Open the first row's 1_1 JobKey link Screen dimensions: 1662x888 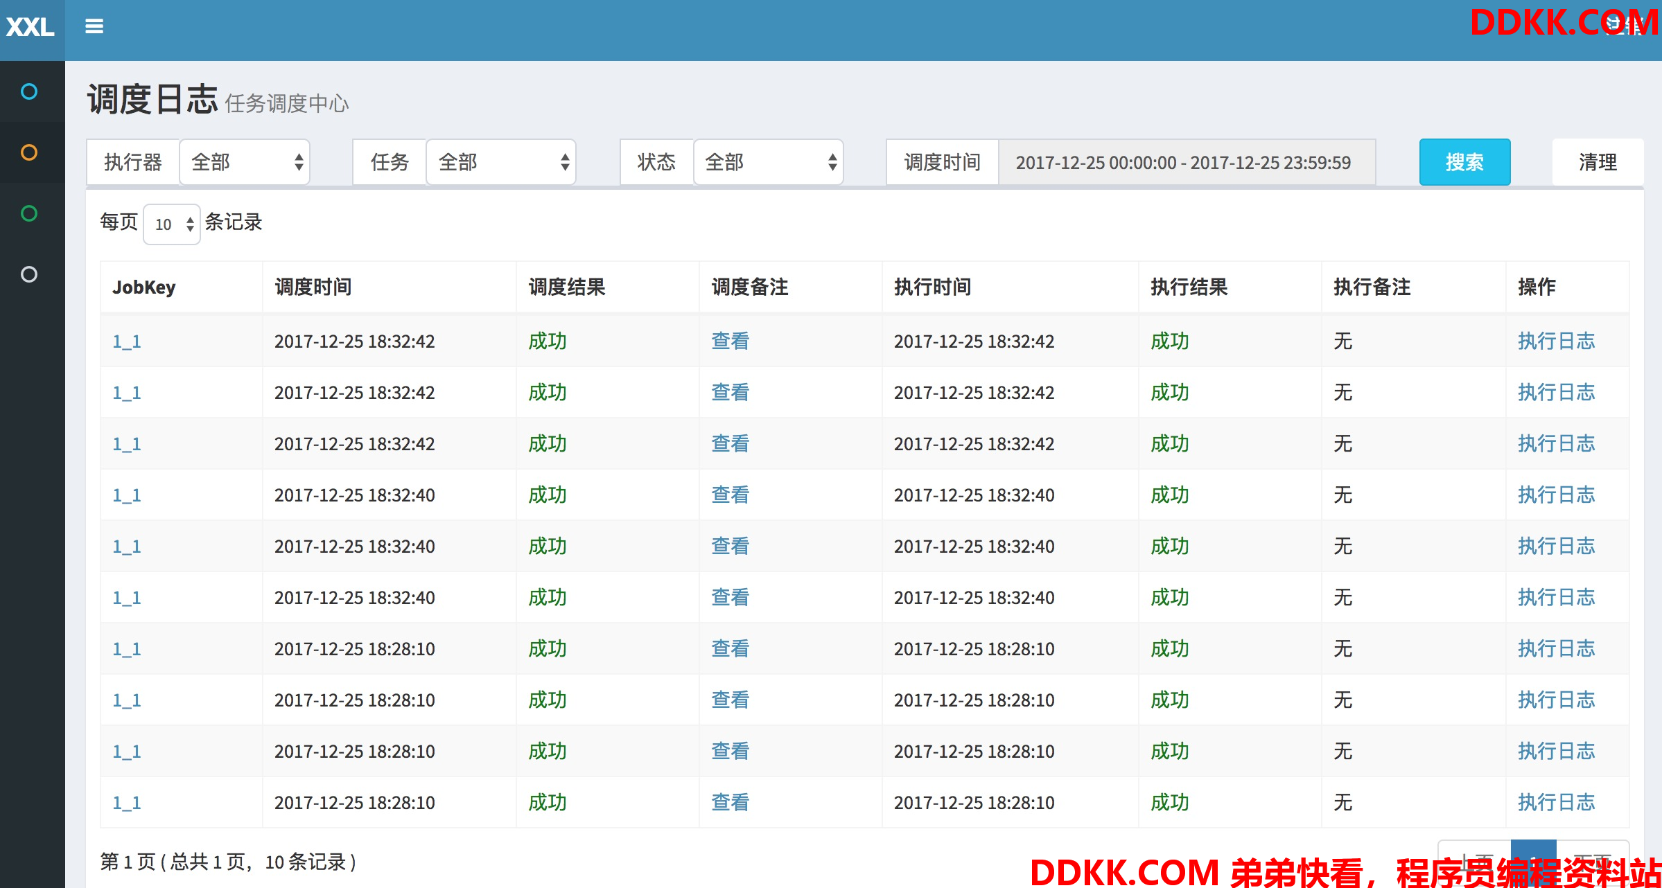tap(127, 341)
